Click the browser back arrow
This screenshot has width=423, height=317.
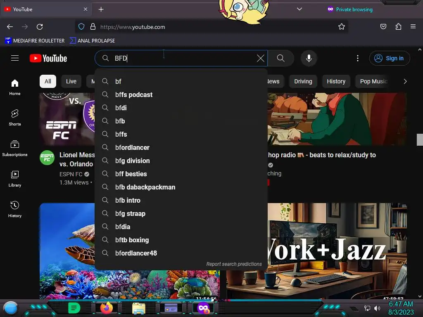tap(10, 27)
